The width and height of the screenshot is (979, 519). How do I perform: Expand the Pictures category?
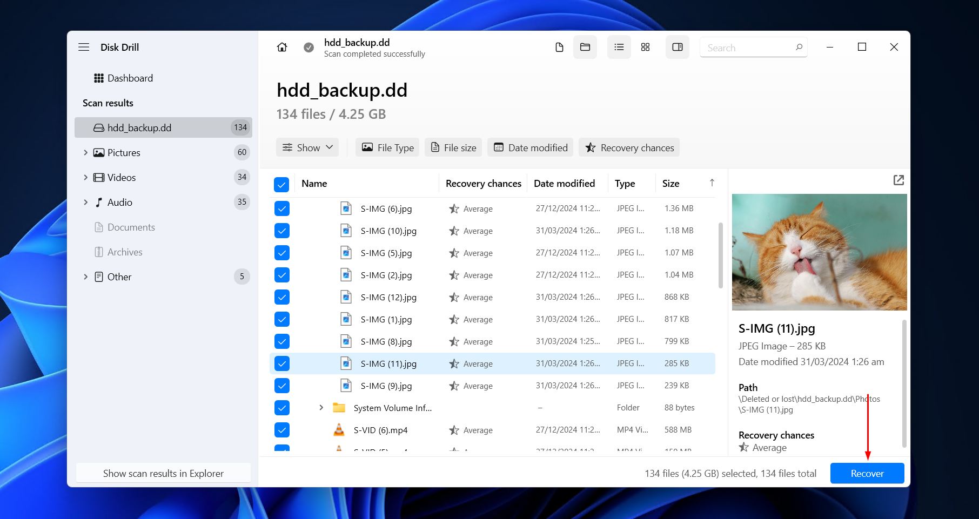pyautogui.click(x=85, y=152)
